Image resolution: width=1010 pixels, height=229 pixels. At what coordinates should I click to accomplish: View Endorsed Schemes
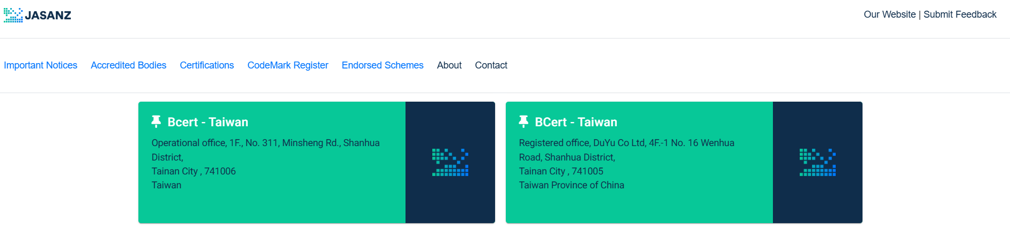tap(382, 65)
